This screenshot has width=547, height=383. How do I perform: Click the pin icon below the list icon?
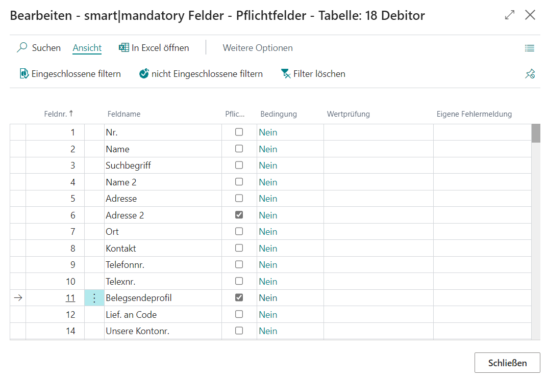point(530,74)
